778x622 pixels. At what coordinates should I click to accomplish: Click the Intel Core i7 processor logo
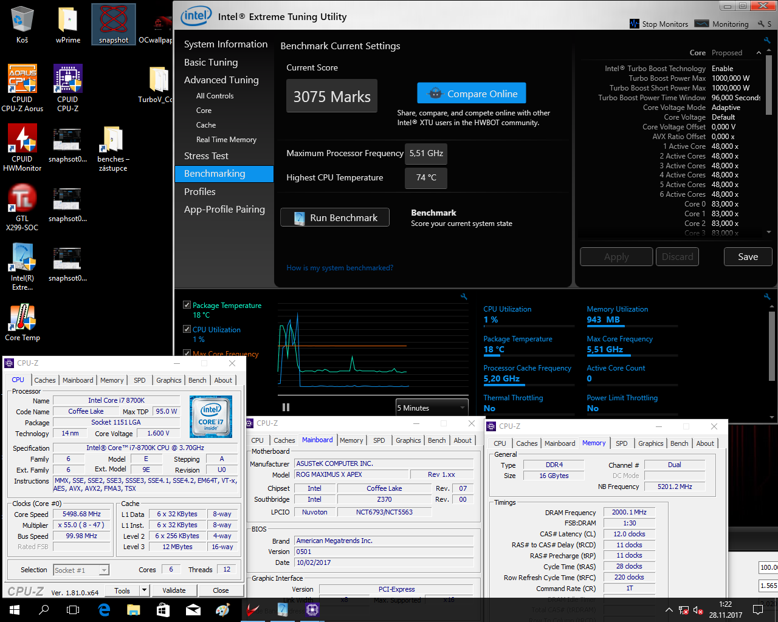[211, 417]
